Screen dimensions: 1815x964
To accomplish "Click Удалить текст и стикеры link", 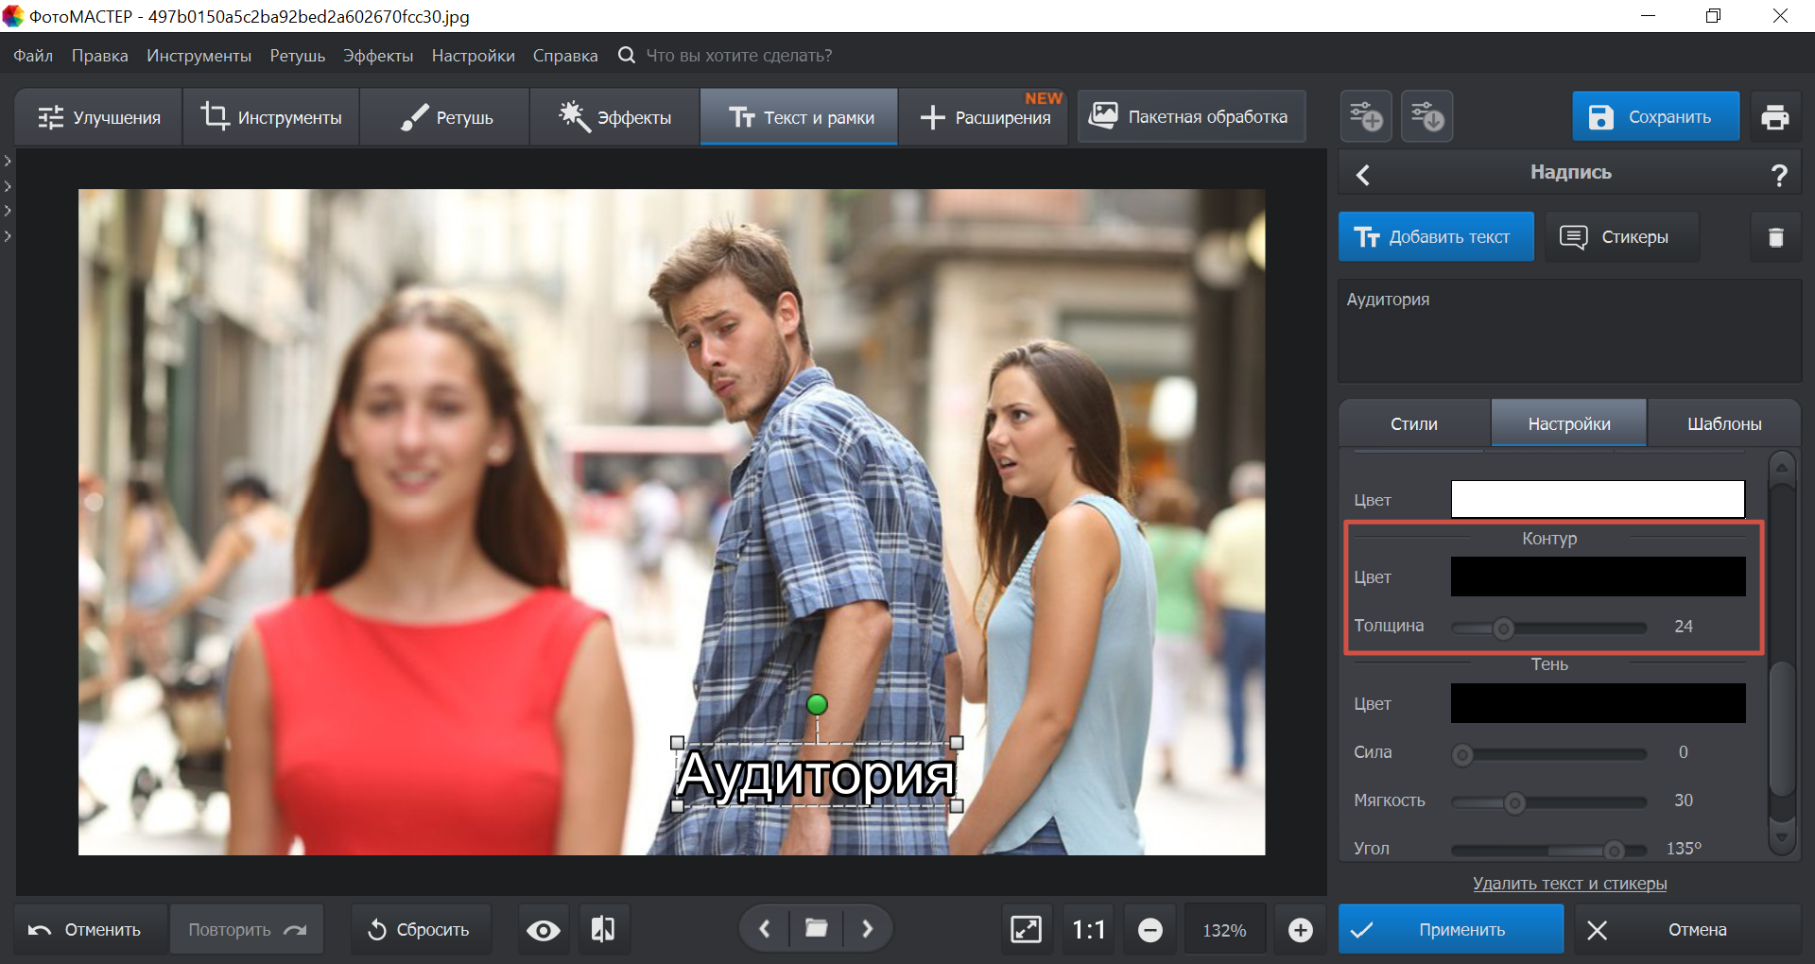I will pyautogui.click(x=1569, y=883).
